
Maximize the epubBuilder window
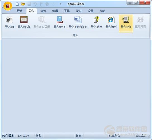click(136, 3)
